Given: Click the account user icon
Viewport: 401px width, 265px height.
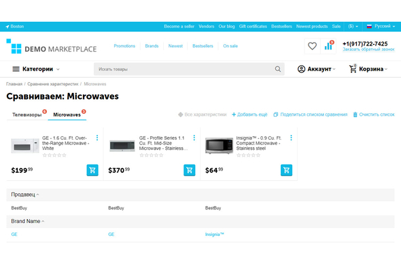Looking at the screenshot, I should tap(301, 69).
